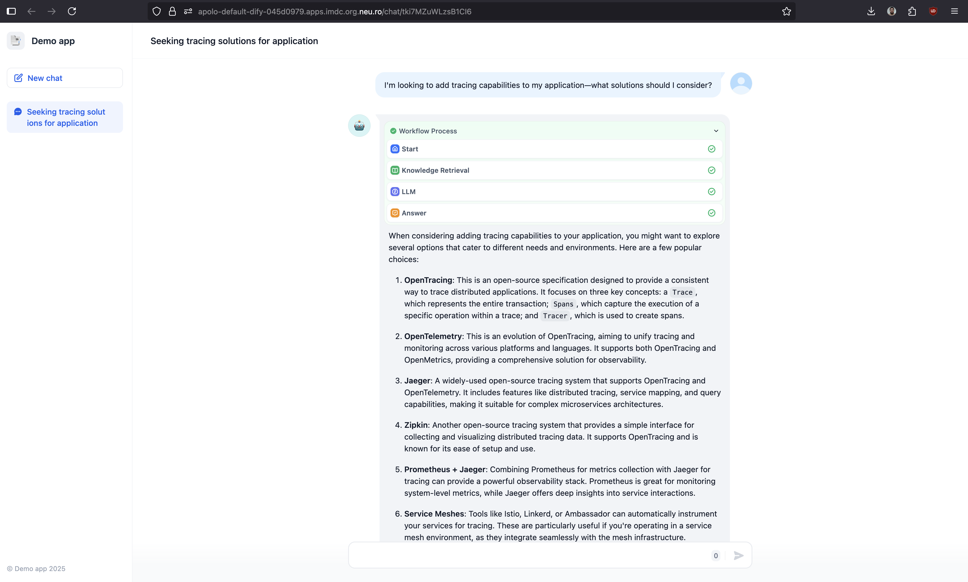Click the send message arrow icon
Image resolution: width=968 pixels, height=582 pixels.
(738, 555)
